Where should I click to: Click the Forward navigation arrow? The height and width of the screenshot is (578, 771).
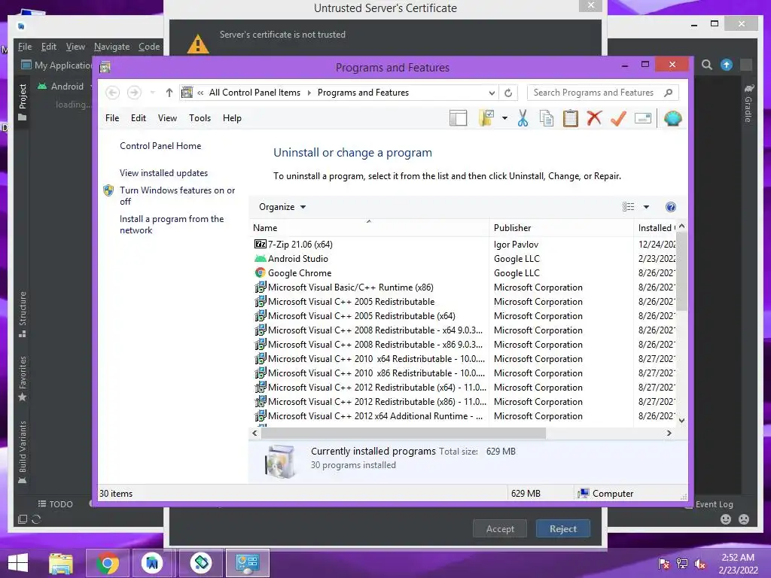pos(134,93)
